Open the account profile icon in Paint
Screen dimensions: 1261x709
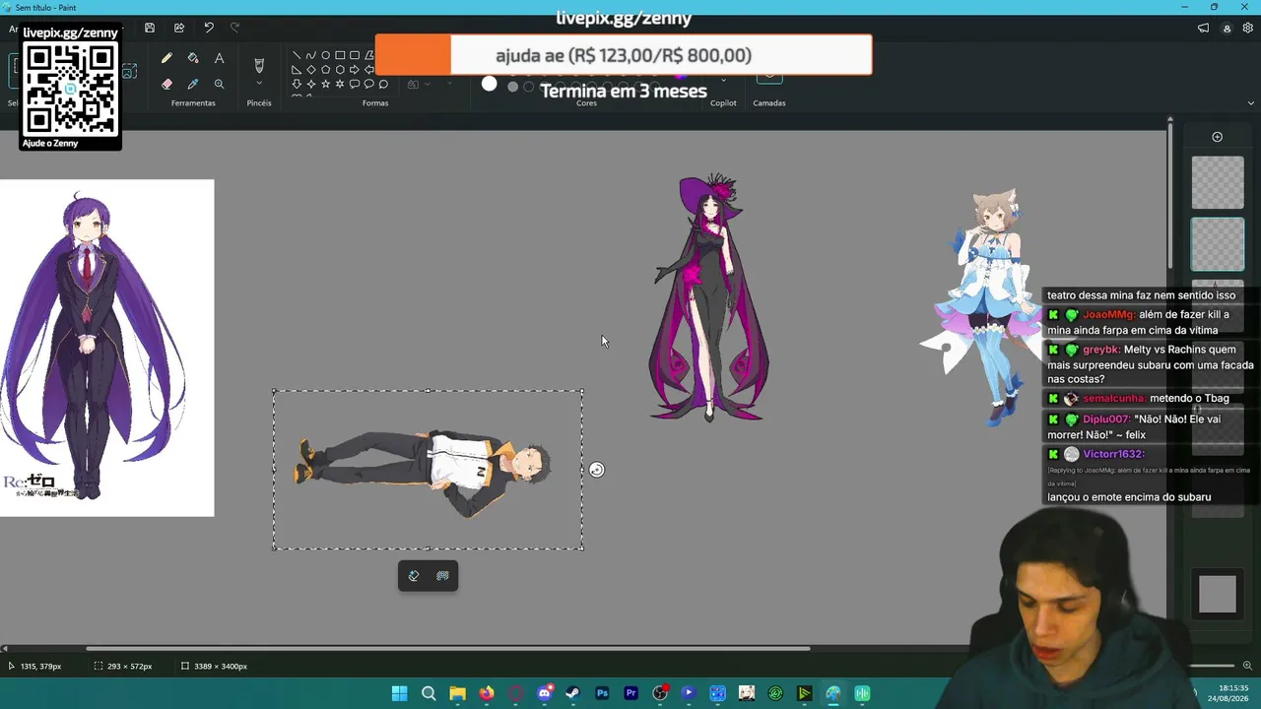click(x=1227, y=29)
